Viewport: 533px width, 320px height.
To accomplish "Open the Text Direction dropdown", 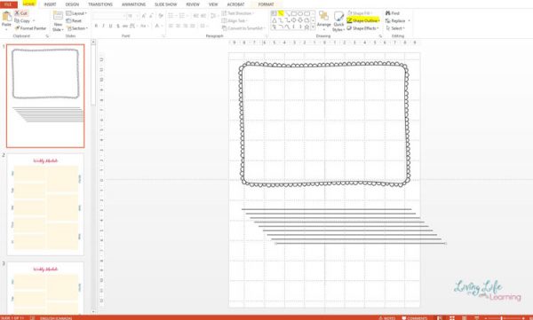I will pos(238,13).
